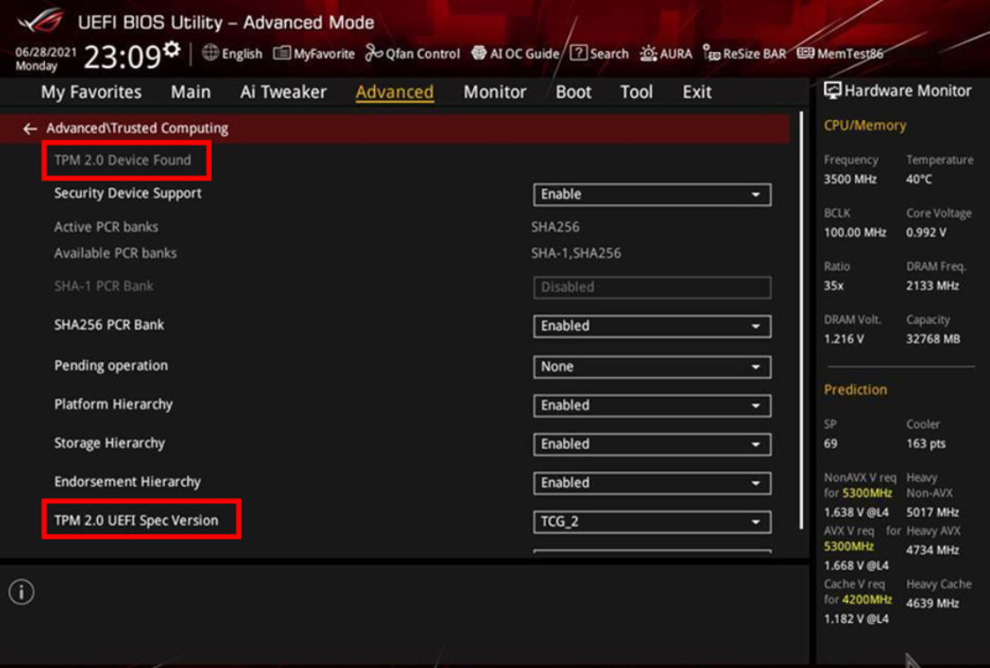This screenshot has width=990, height=668.
Task: Open the clock settings gear icon
Action: (171, 49)
